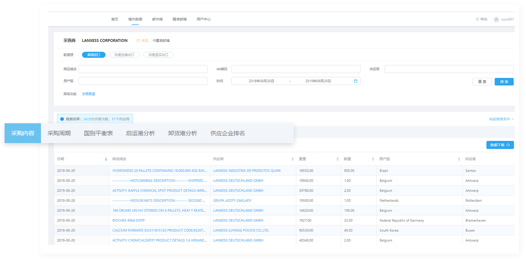The height and width of the screenshot is (261, 526).
Task: Sort by the 供应商 column header arrows
Action: 293,159
